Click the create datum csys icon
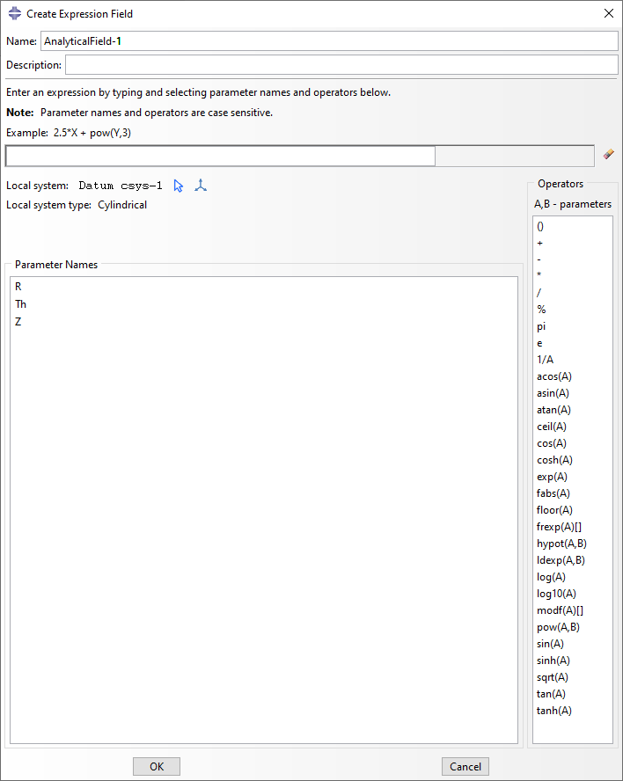Viewport: 623px width, 781px height. [x=201, y=186]
